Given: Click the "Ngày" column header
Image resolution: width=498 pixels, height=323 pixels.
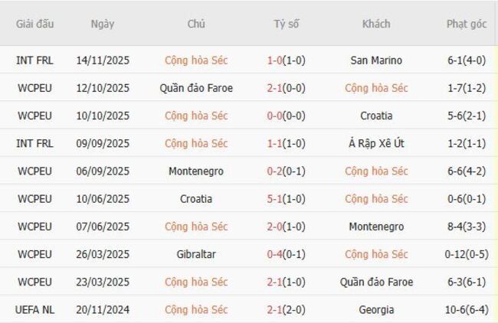Looking at the screenshot, I should [x=102, y=24].
